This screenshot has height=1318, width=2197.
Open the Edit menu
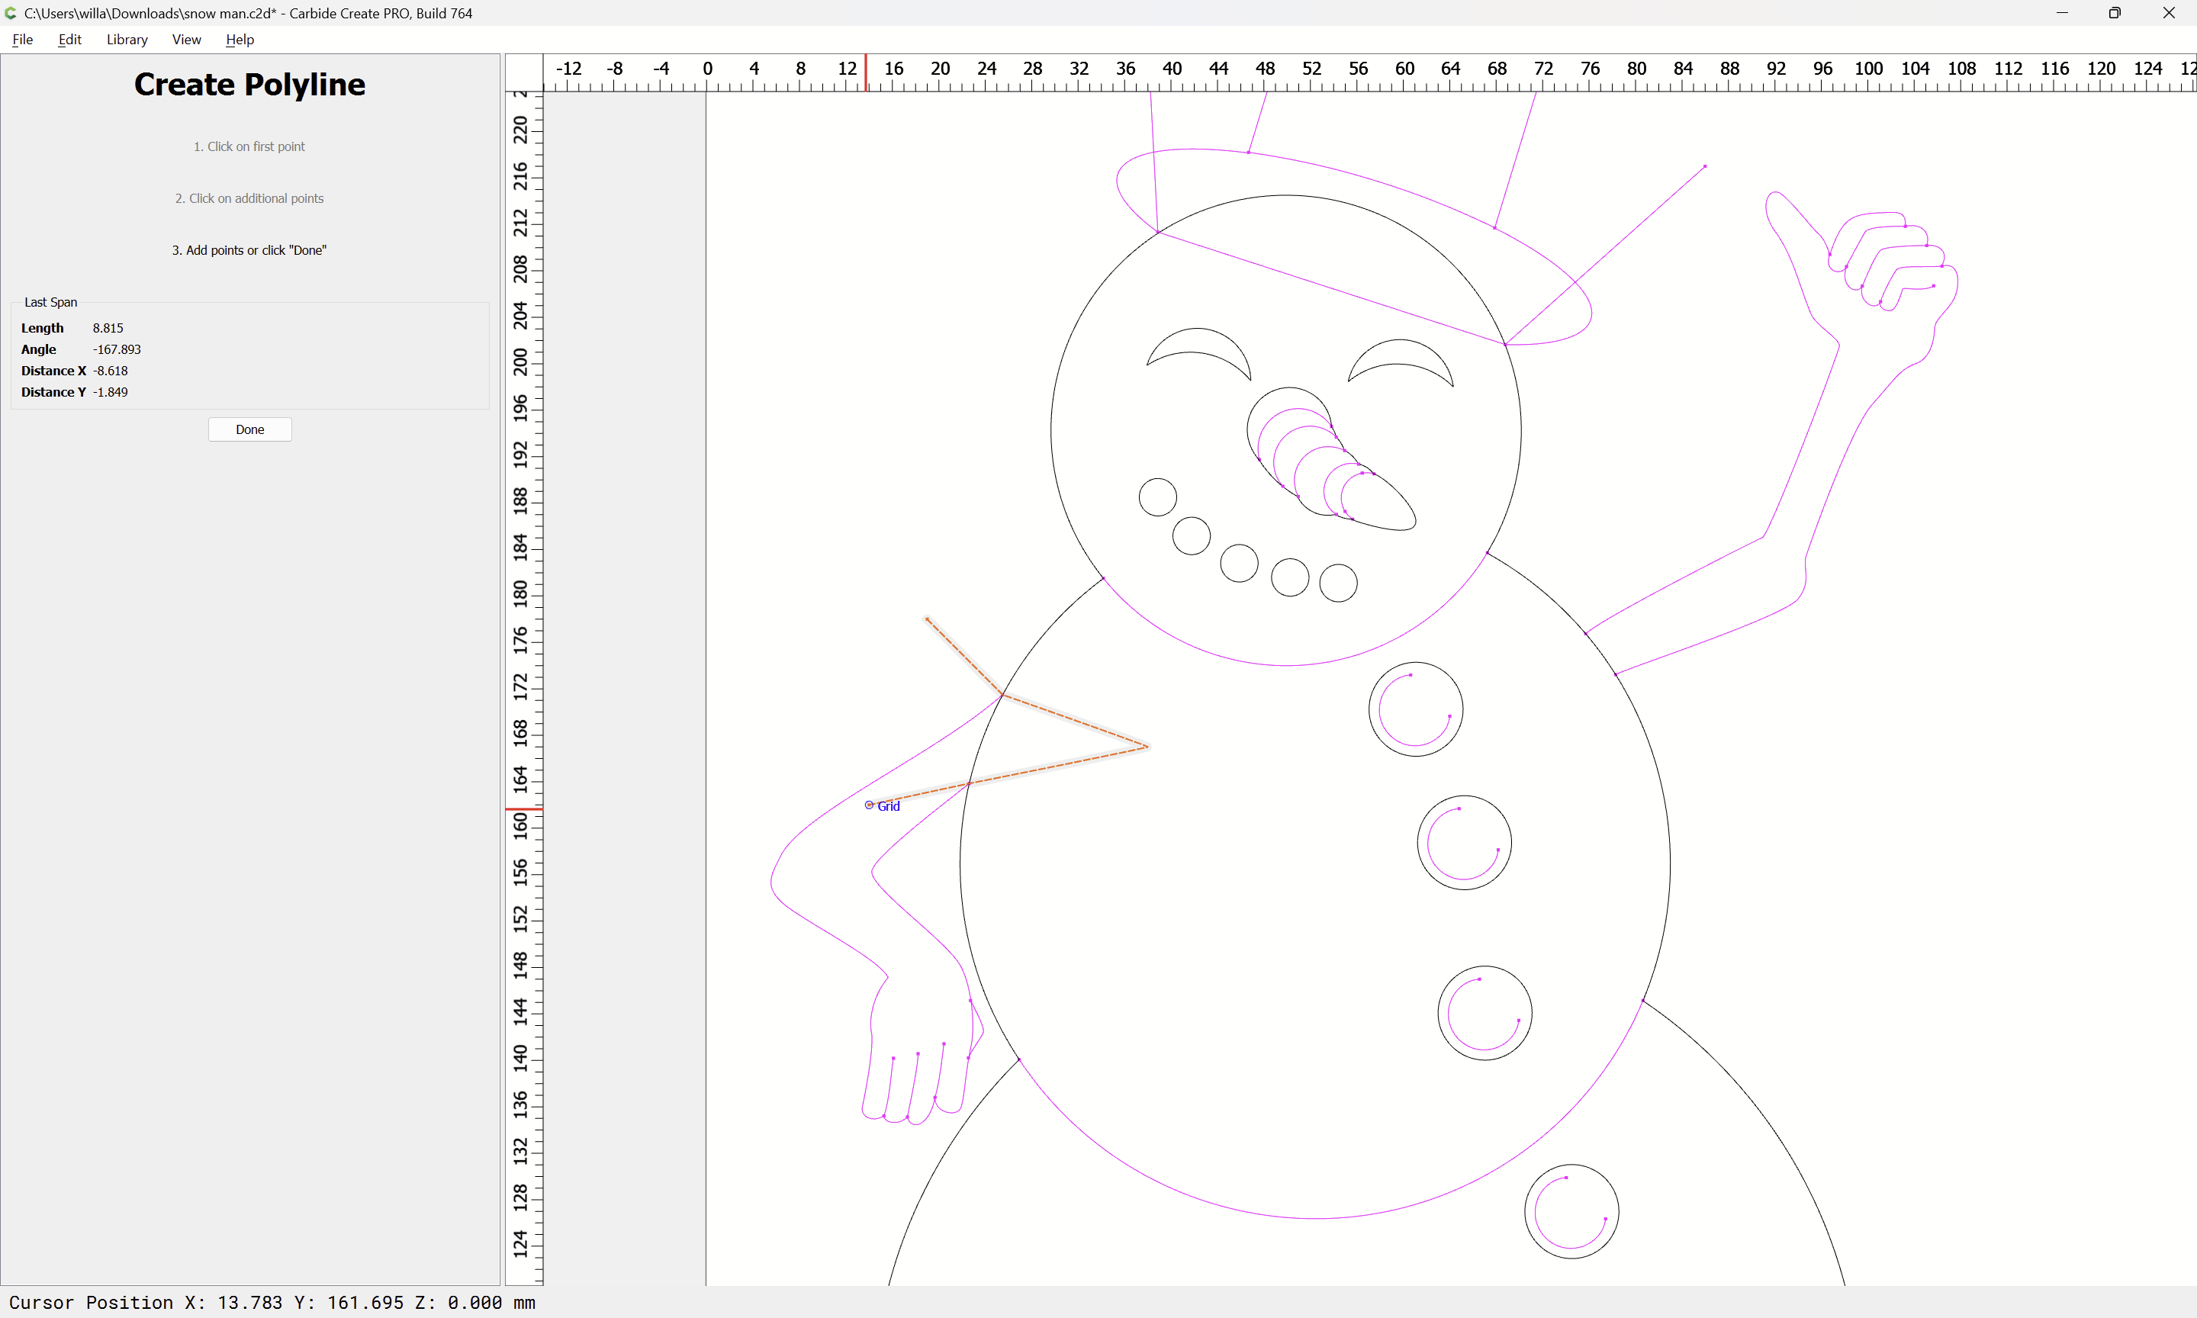pos(69,39)
